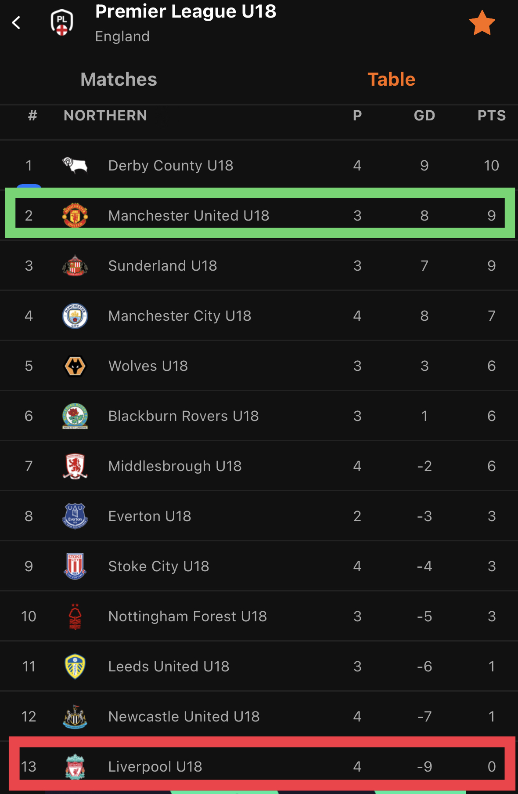Click the Manchester City crest

(75, 316)
